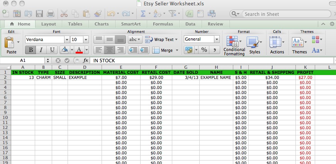Switch to the Tables tab

point(75,24)
